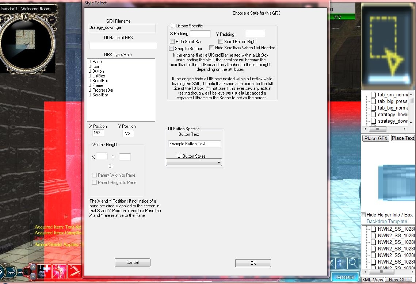This screenshot has height=284, width=416.
Task: Click the minimap zoom-out minus button
Action: click(x=52, y=19)
